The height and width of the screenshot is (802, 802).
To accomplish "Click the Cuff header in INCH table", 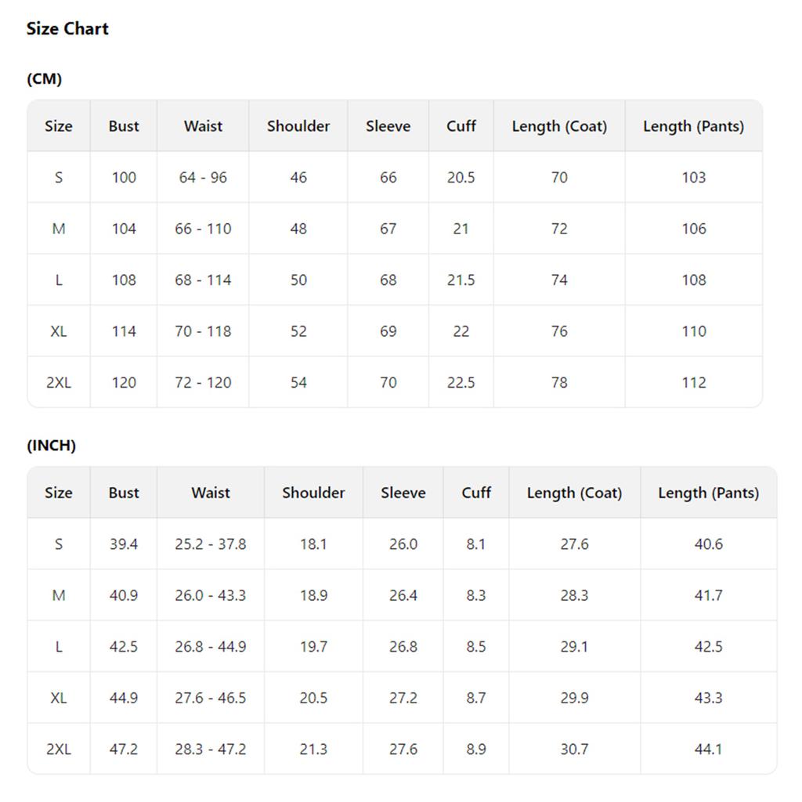I will click(476, 493).
